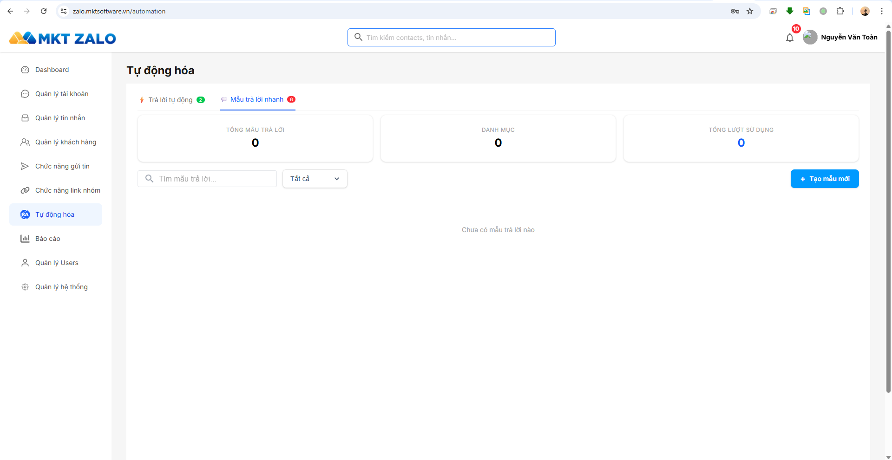Click the Báo cáo bar chart icon

tap(25, 239)
